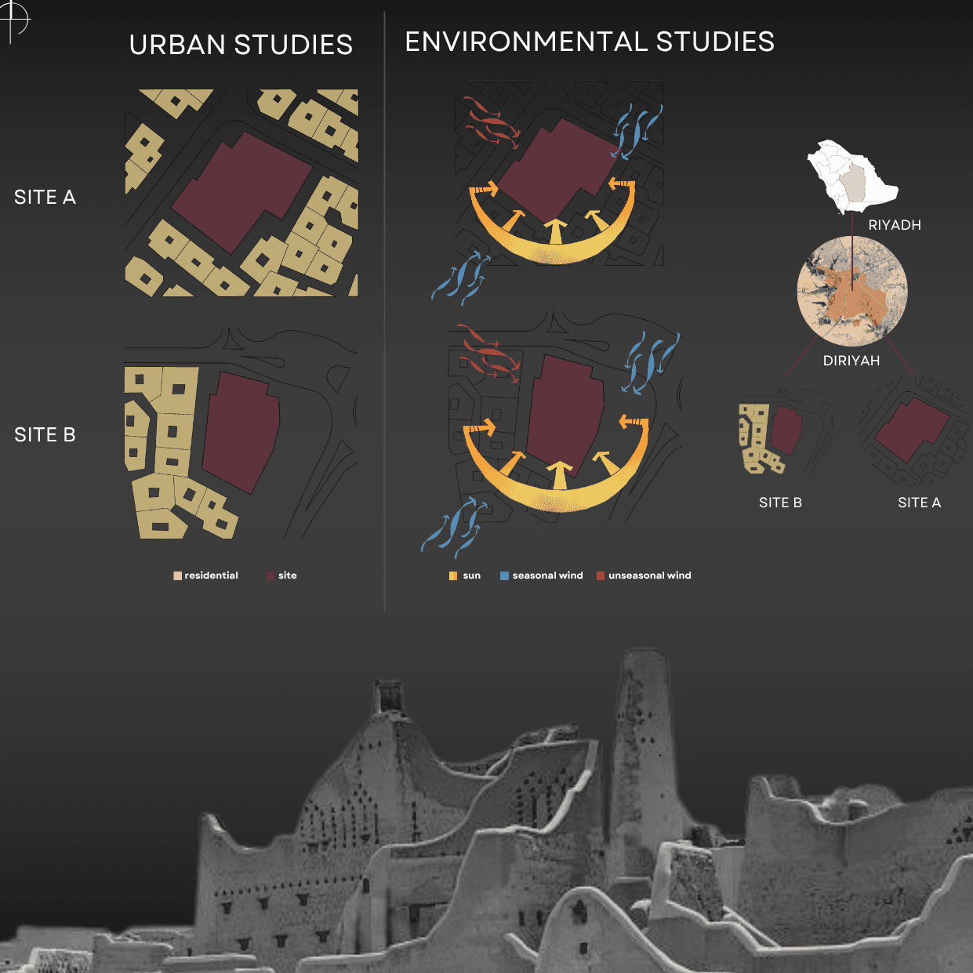Image resolution: width=973 pixels, height=973 pixels.
Task: Select the small Site B map under Diriyah
Action: (780, 435)
